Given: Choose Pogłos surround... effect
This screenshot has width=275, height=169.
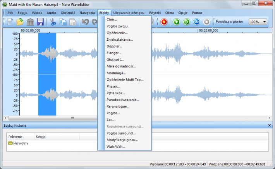Looking at the screenshot, I should point(124,133).
